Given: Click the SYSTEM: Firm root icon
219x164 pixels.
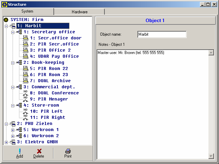Looking at the screenshot, I should [6, 20].
